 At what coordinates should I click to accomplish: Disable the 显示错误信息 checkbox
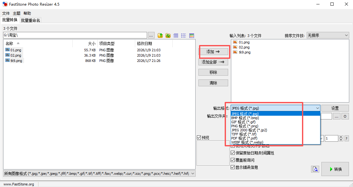[x=233, y=167]
